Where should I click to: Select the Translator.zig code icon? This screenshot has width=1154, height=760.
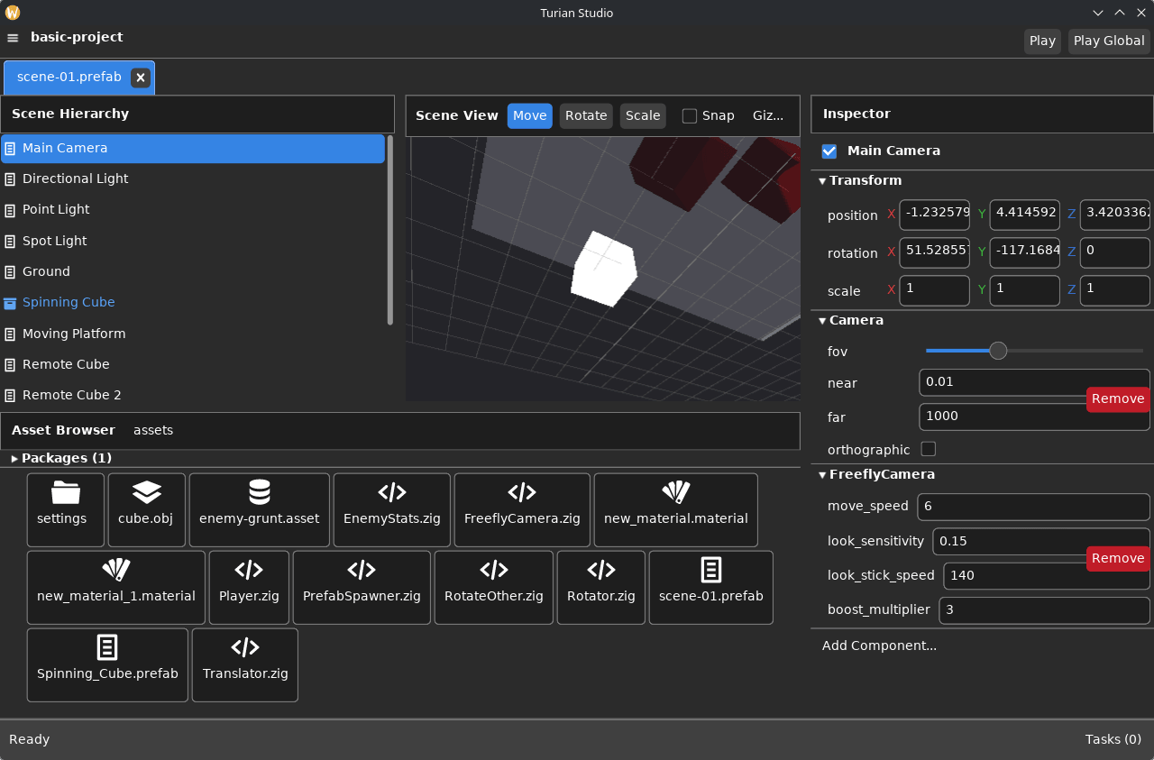(x=245, y=647)
